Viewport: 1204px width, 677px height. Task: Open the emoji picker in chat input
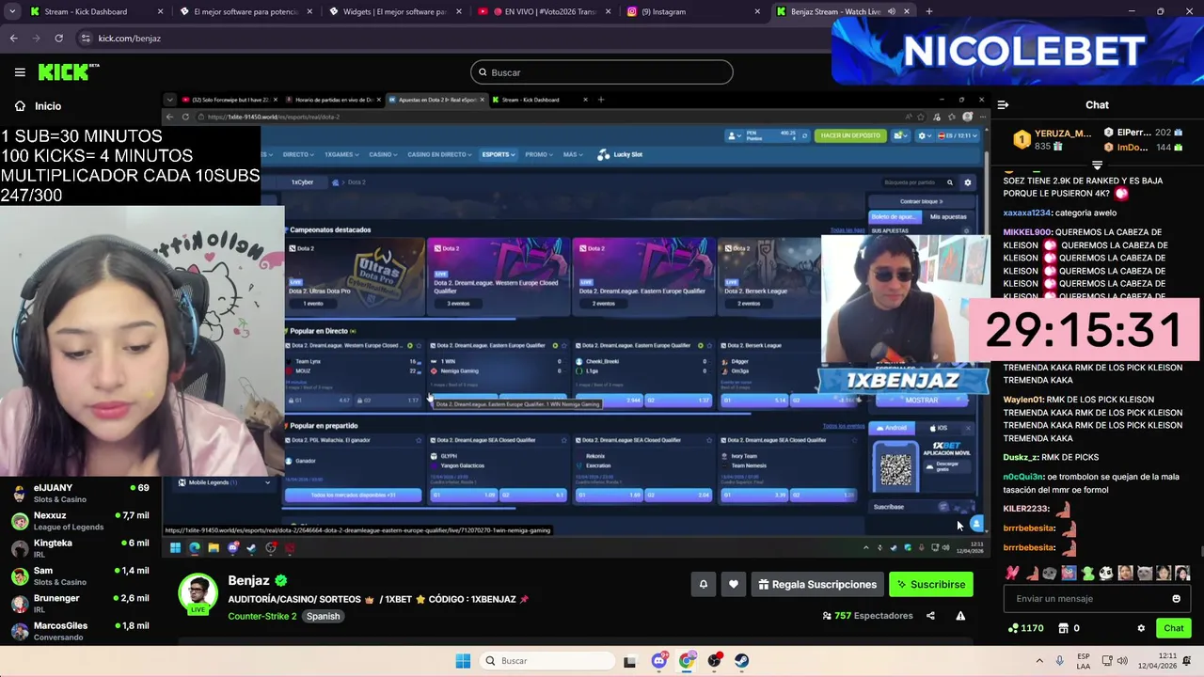1176,599
